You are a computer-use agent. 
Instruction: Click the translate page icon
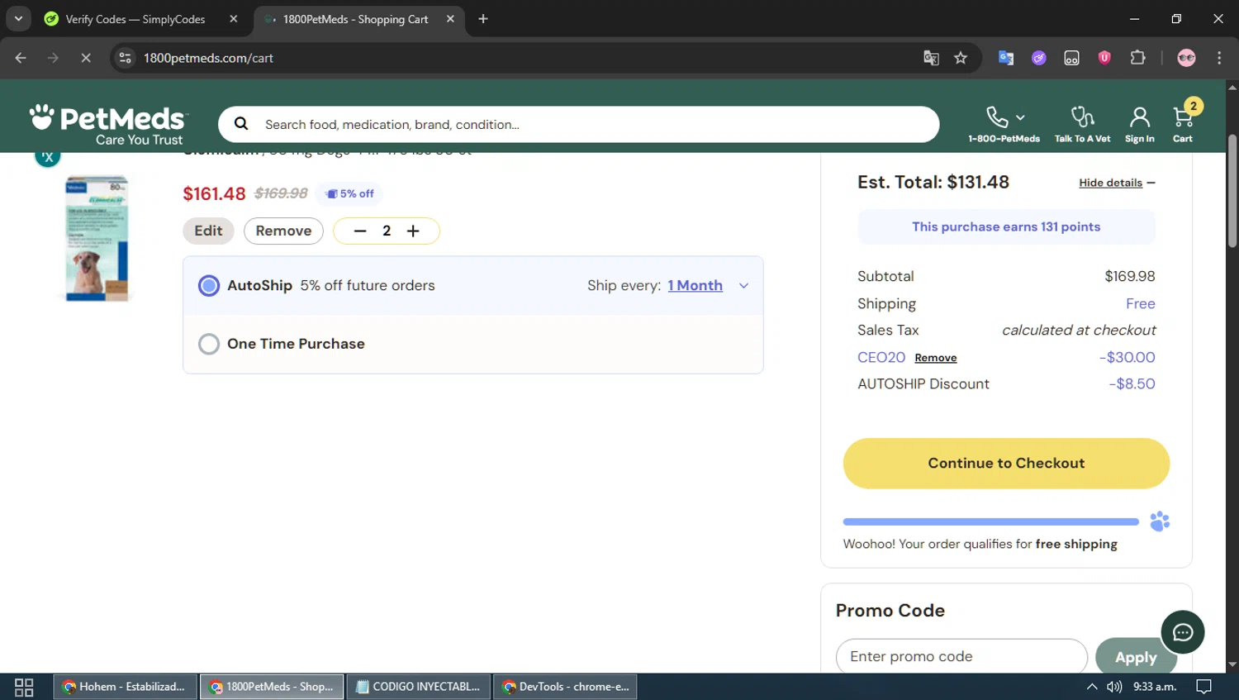click(x=931, y=58)
